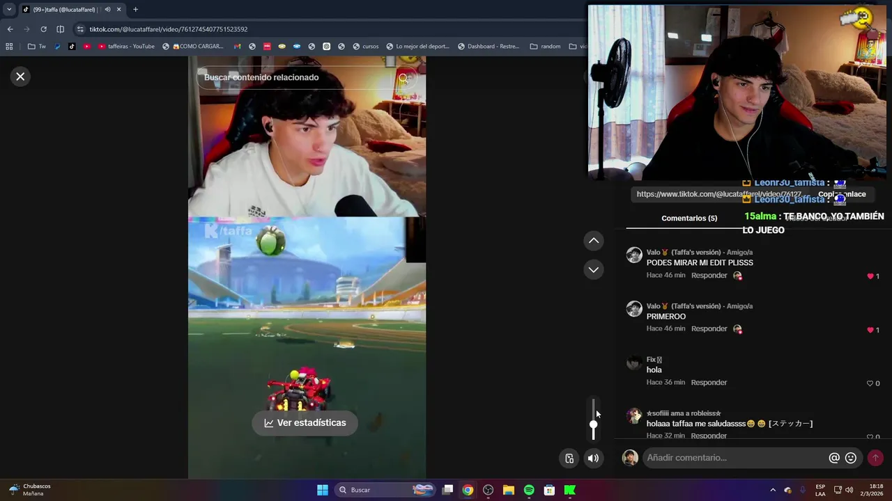Image resolution: width=892 pixels, height=501 pixels.
Task: Open the Gmail bookmark icon
Action: [237, 47]
